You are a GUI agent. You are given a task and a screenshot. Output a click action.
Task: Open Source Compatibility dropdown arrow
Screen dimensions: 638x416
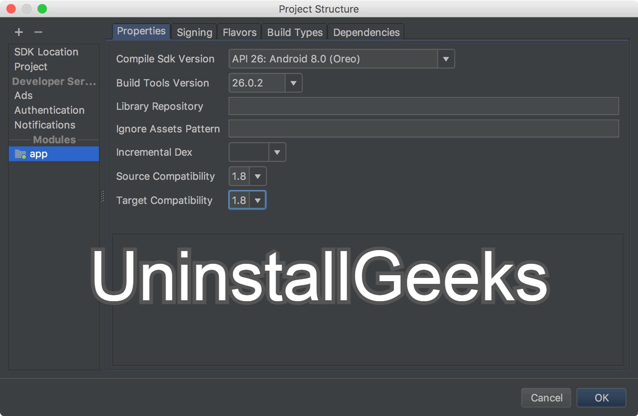pos(257,176)
